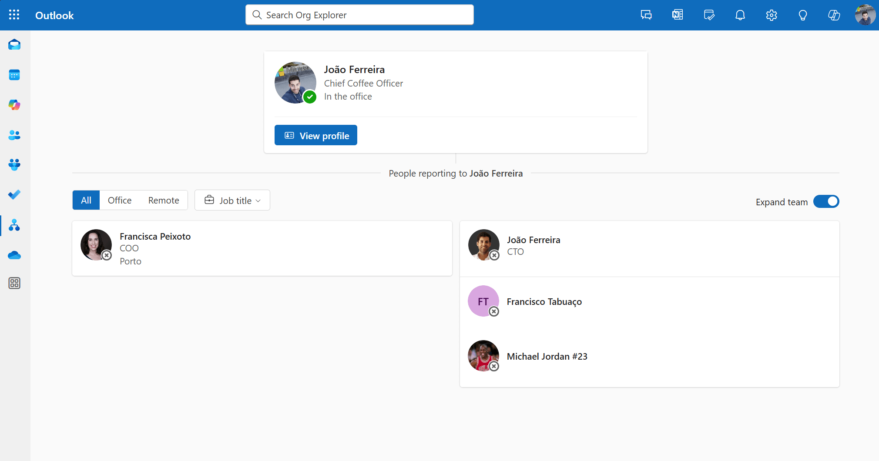
Task: Open the Calendar icon in the sidebar
Action: (x=14, y=75)
